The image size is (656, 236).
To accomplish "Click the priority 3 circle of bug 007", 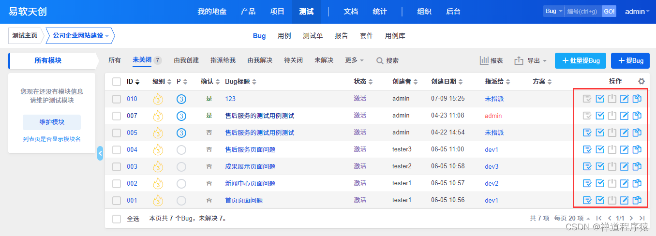I will point(181,116).
